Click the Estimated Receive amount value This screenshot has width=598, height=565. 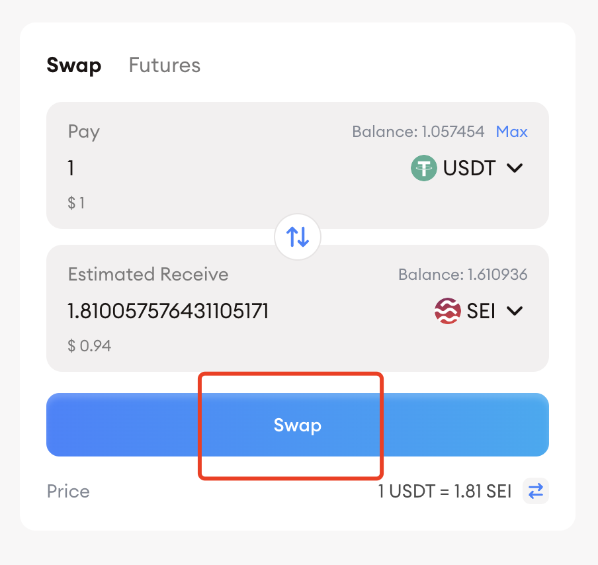169,310
